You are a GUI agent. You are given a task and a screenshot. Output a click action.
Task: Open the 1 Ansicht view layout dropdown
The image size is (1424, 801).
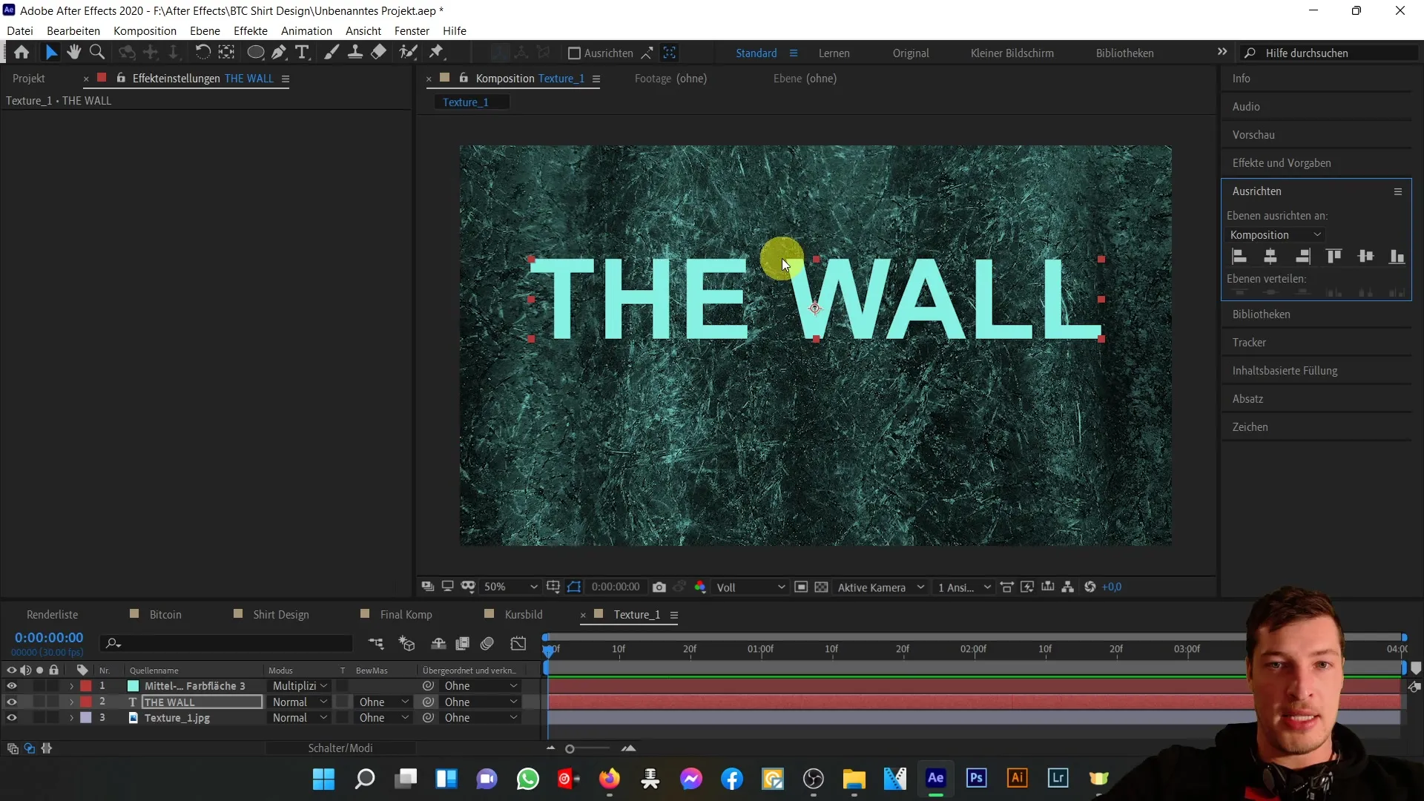pyautogui.click(x=963, y=587)
